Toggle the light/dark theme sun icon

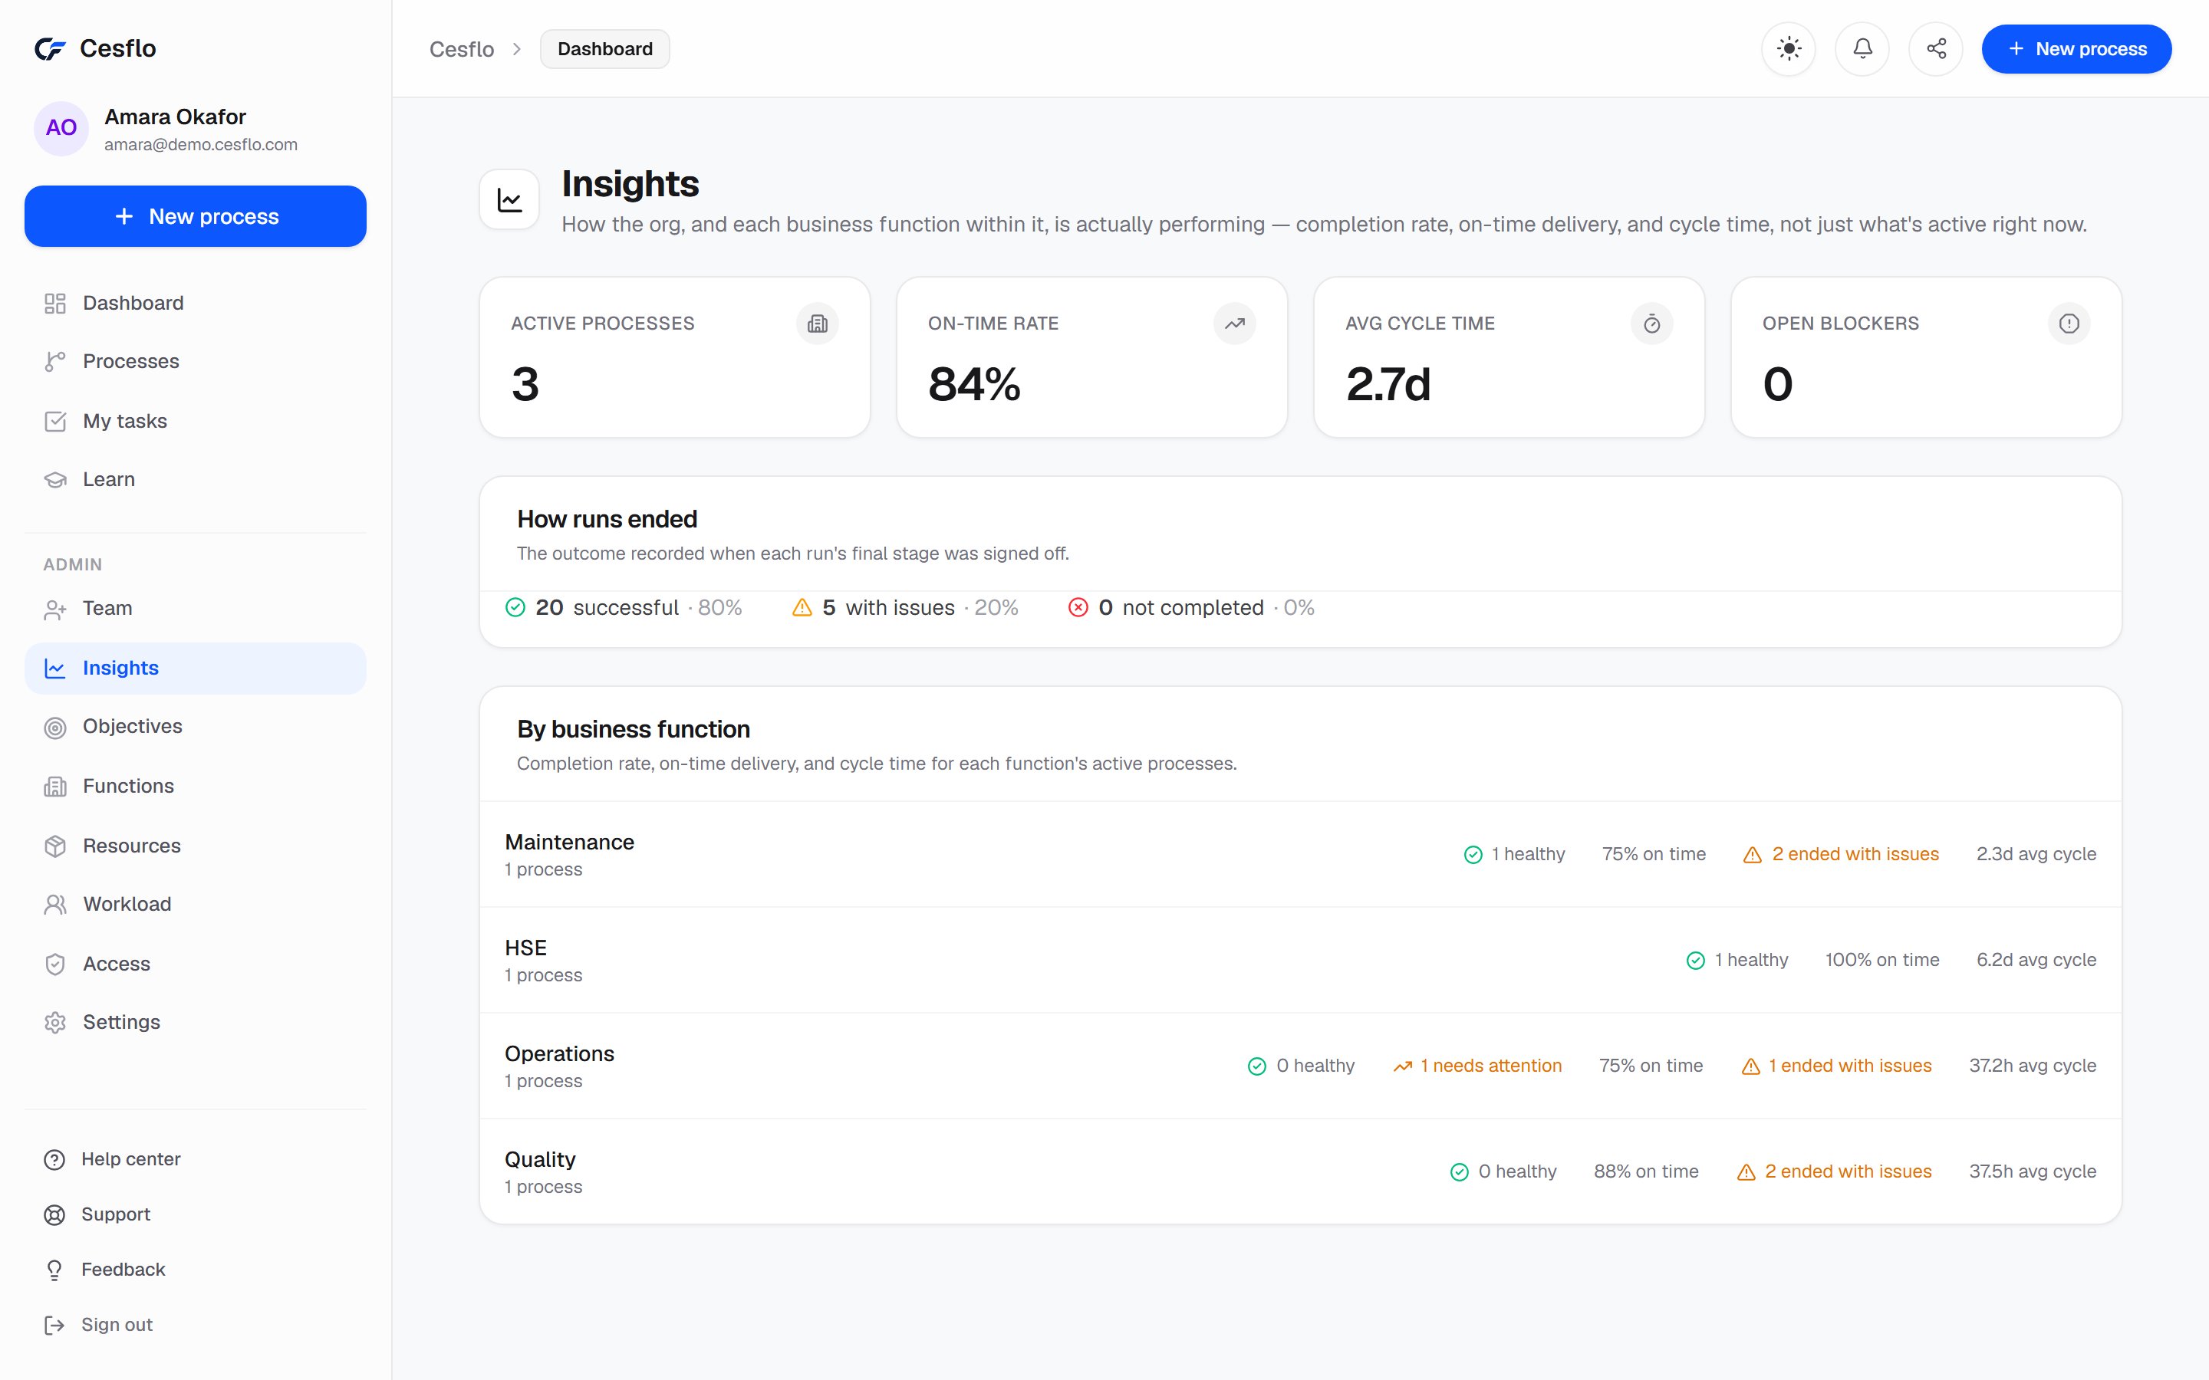point(1788,49)
